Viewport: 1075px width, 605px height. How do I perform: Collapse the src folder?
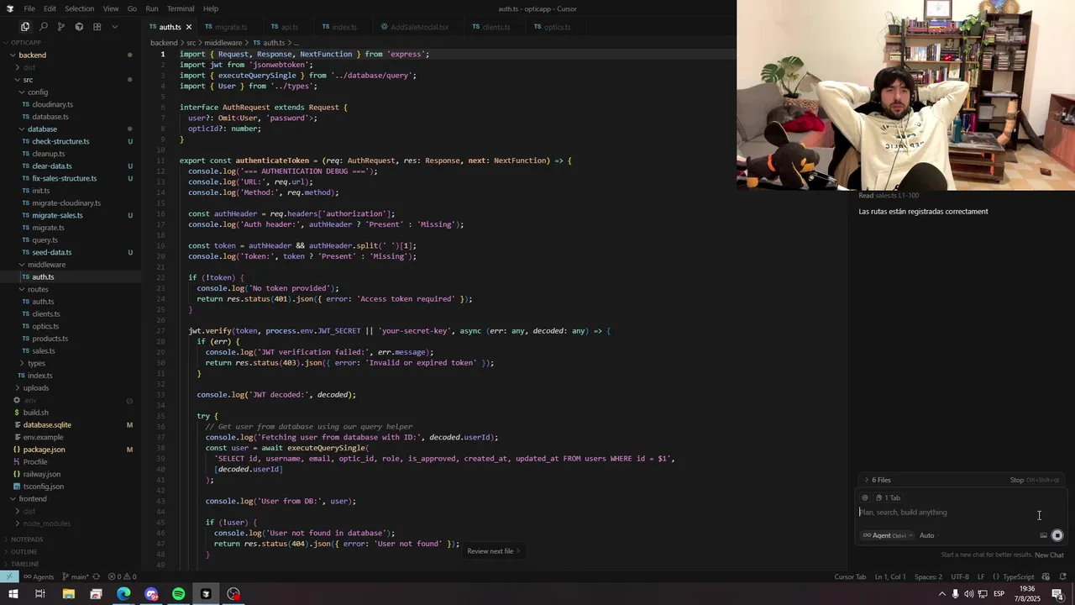[x=28, y=80]
